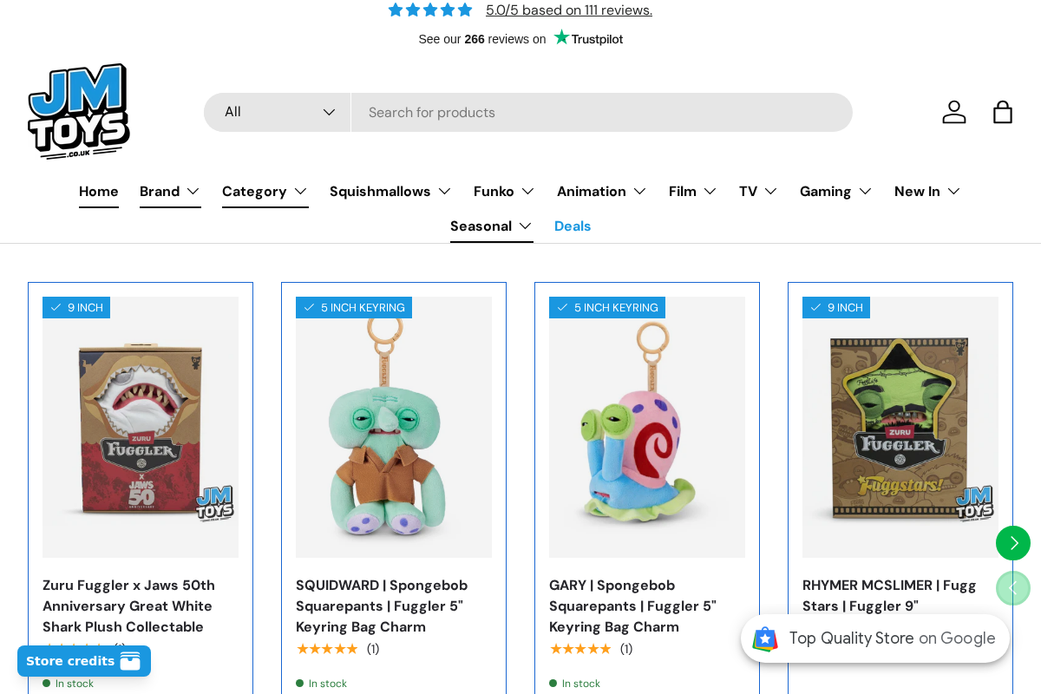Click the Store credits envelope icon
The height and width of the screenshot is (694, 1041).
[129, 661]
